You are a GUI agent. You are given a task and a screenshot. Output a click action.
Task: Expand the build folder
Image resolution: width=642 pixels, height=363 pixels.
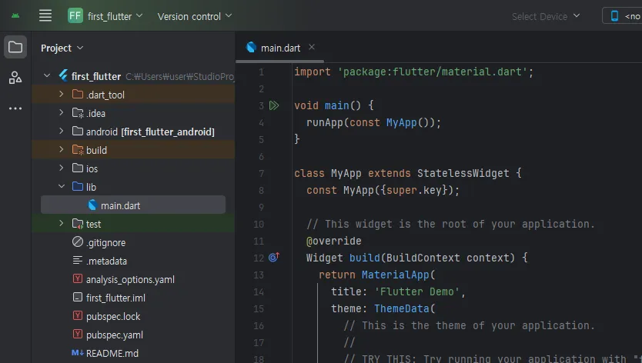[61, 149]
